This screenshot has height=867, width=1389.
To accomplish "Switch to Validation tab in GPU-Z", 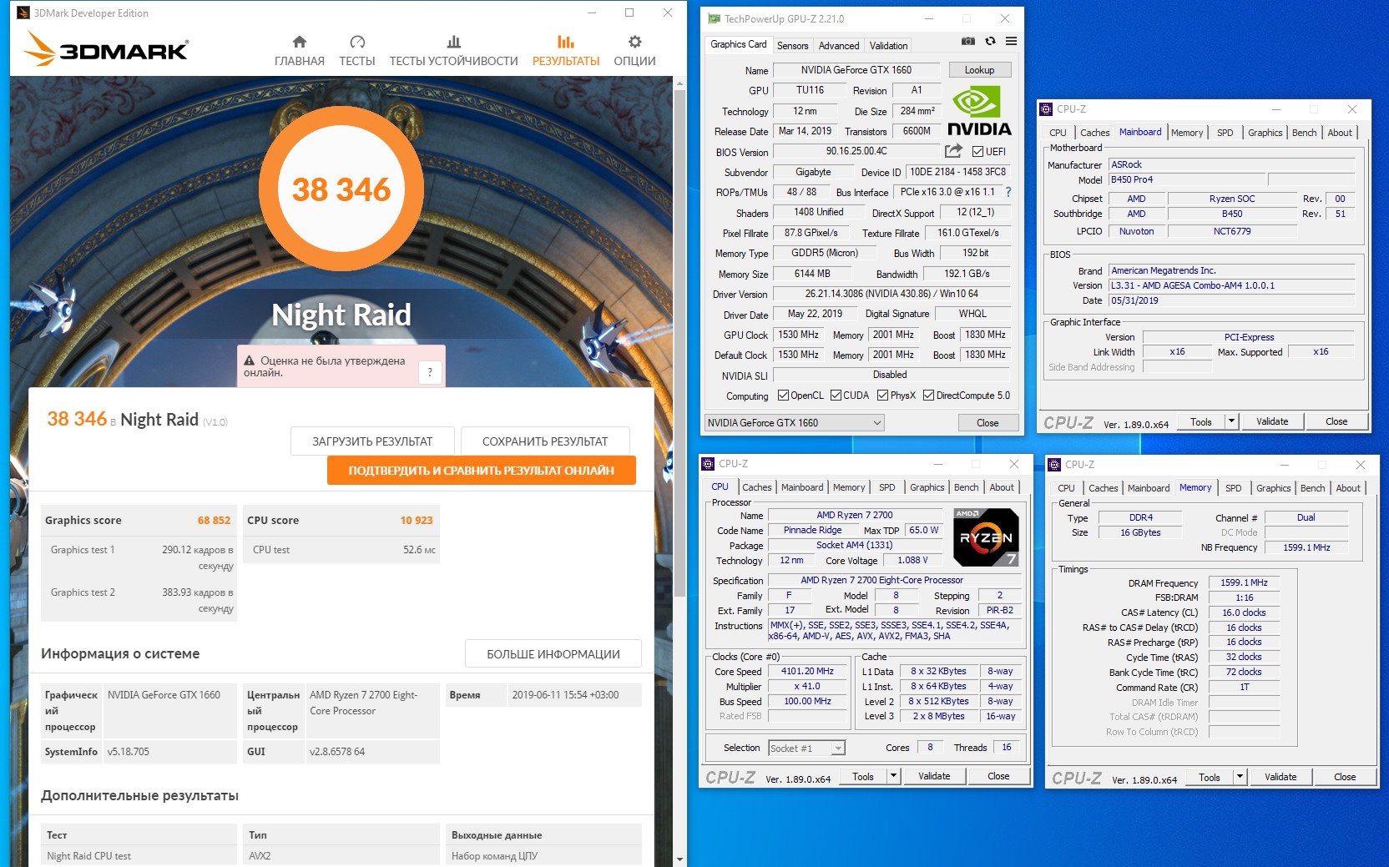I will click(x=888, y=46).
